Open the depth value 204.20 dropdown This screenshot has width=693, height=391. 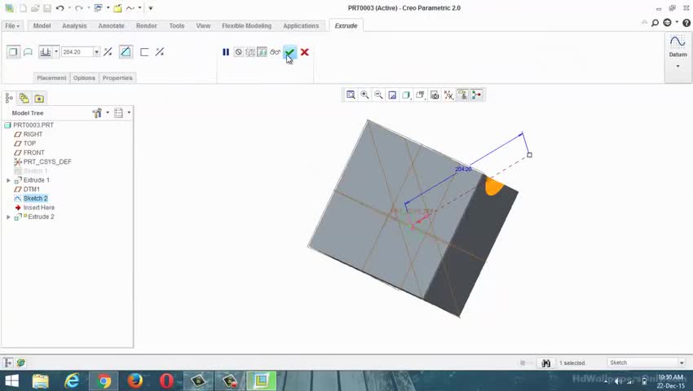96,52
